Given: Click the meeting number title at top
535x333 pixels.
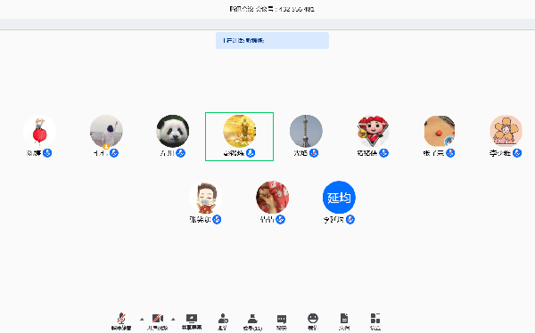Looking at the screenshot, I should pyautogui.click(x=272, y=9).
